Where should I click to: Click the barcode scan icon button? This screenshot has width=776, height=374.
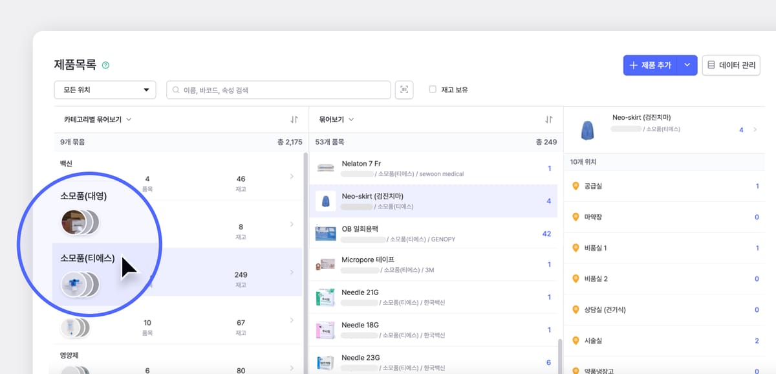(404, 90)
